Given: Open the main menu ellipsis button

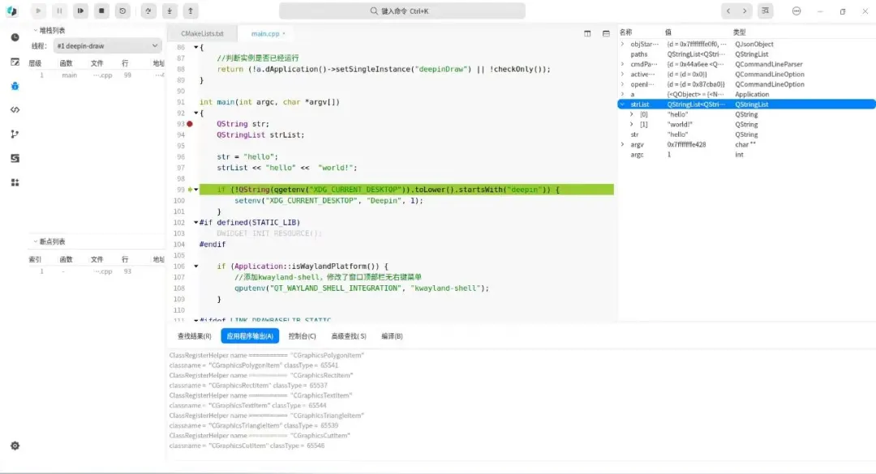Looking at the screenshot, I should tap(797, 11).
